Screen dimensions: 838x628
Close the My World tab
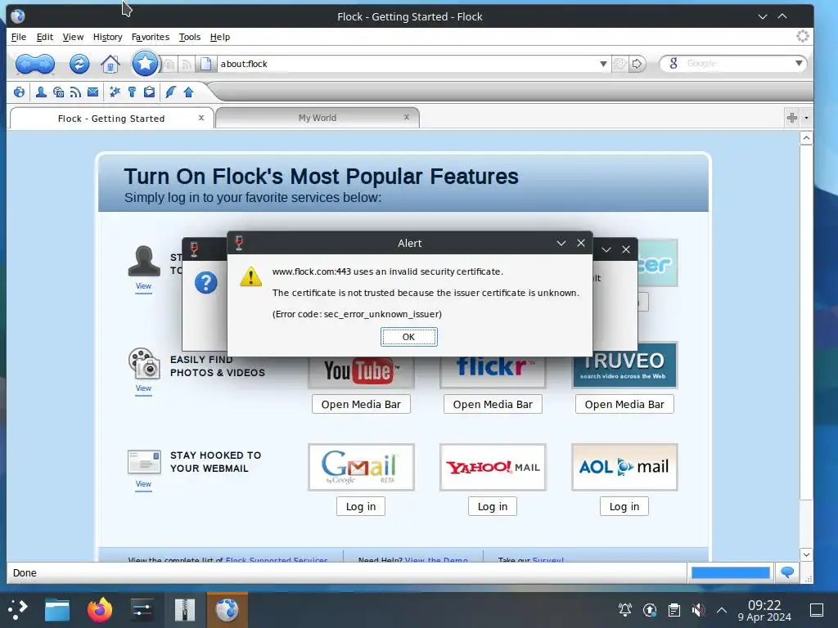coord(407,117)
